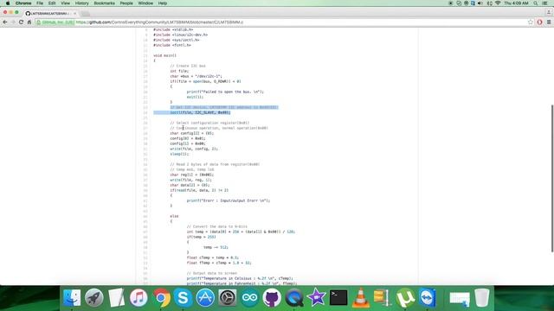The height and width of the screenshot is (311, 554).
Task: Open the People menu
Action: point(126,3)
